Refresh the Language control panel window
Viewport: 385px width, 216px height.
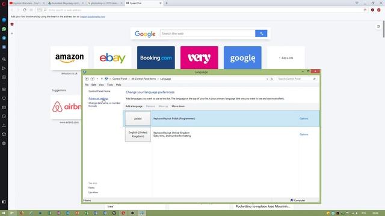pos(271,79)
